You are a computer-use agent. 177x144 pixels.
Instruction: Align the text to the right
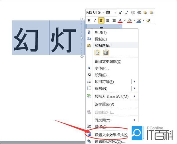click(114, 21)
